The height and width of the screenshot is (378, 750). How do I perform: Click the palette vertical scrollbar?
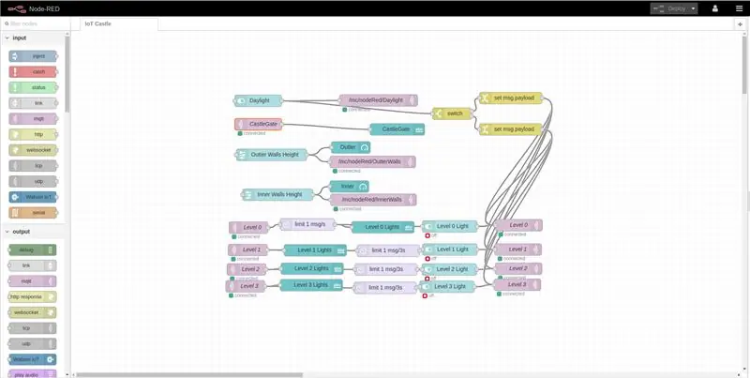(67, 72)
